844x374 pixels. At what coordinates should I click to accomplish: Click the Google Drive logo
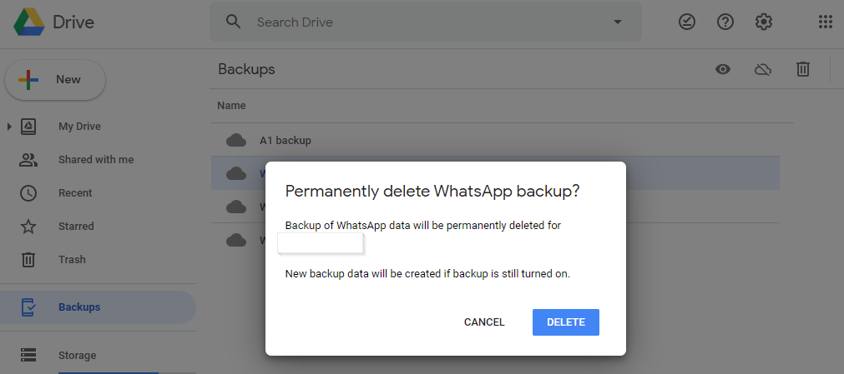[x=29, y=22]
